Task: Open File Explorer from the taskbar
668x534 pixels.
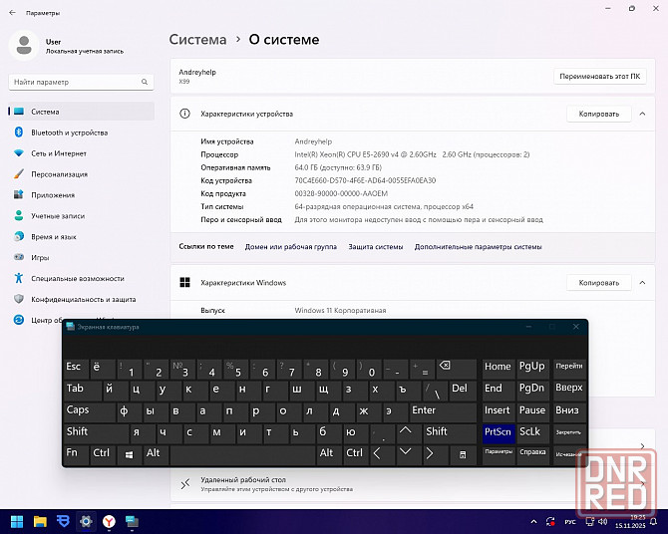Action: (40, 522)
